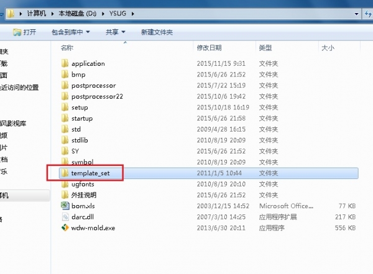Click the setup folder icon
Viewport: 373px width, 274px height.
65,107
